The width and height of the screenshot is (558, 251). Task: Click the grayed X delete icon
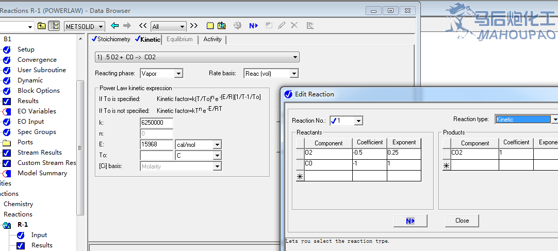click(294, 25)
